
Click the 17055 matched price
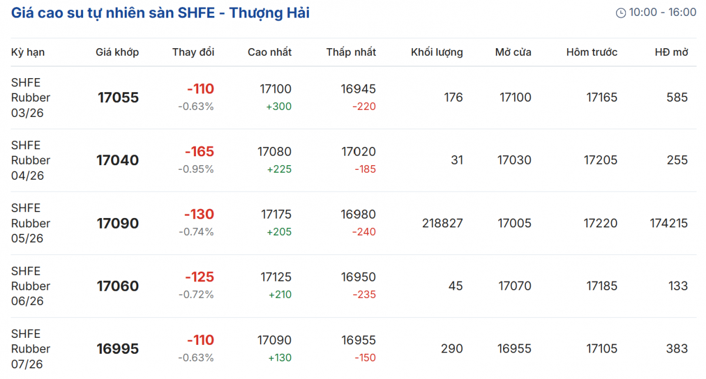[118, 98]
